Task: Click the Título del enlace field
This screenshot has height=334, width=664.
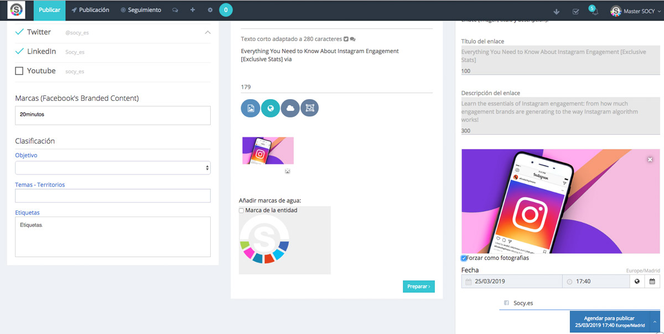Action: pos(561,61)
